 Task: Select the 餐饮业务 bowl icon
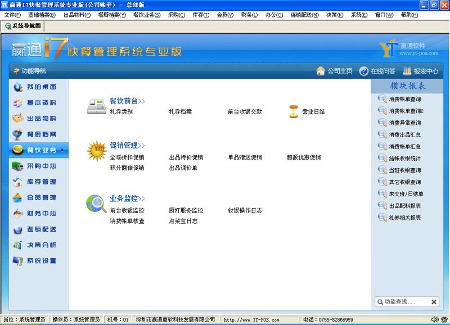point(18,150)
